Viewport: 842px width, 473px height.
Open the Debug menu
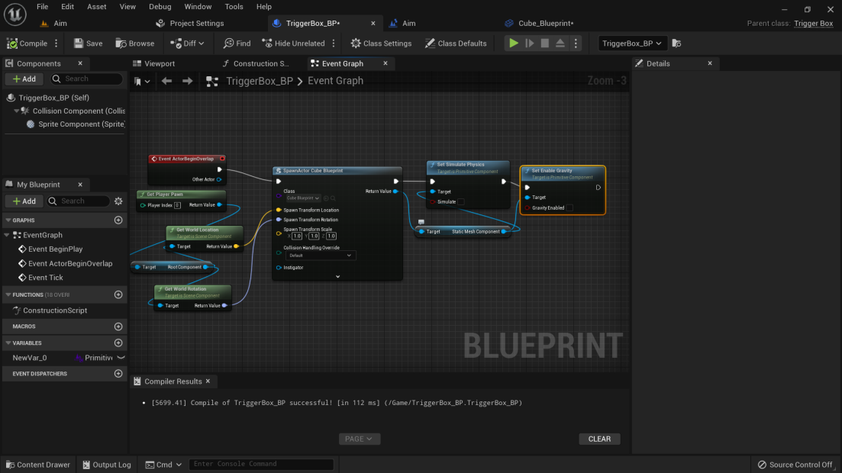160,6
